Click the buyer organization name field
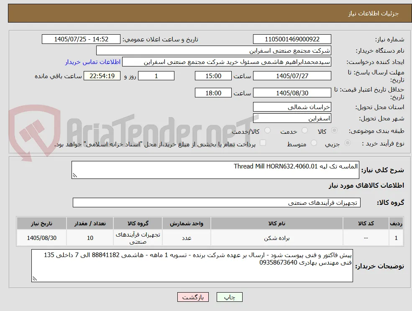This screenshot has width=412, height=311. click(x=214, y=51)
